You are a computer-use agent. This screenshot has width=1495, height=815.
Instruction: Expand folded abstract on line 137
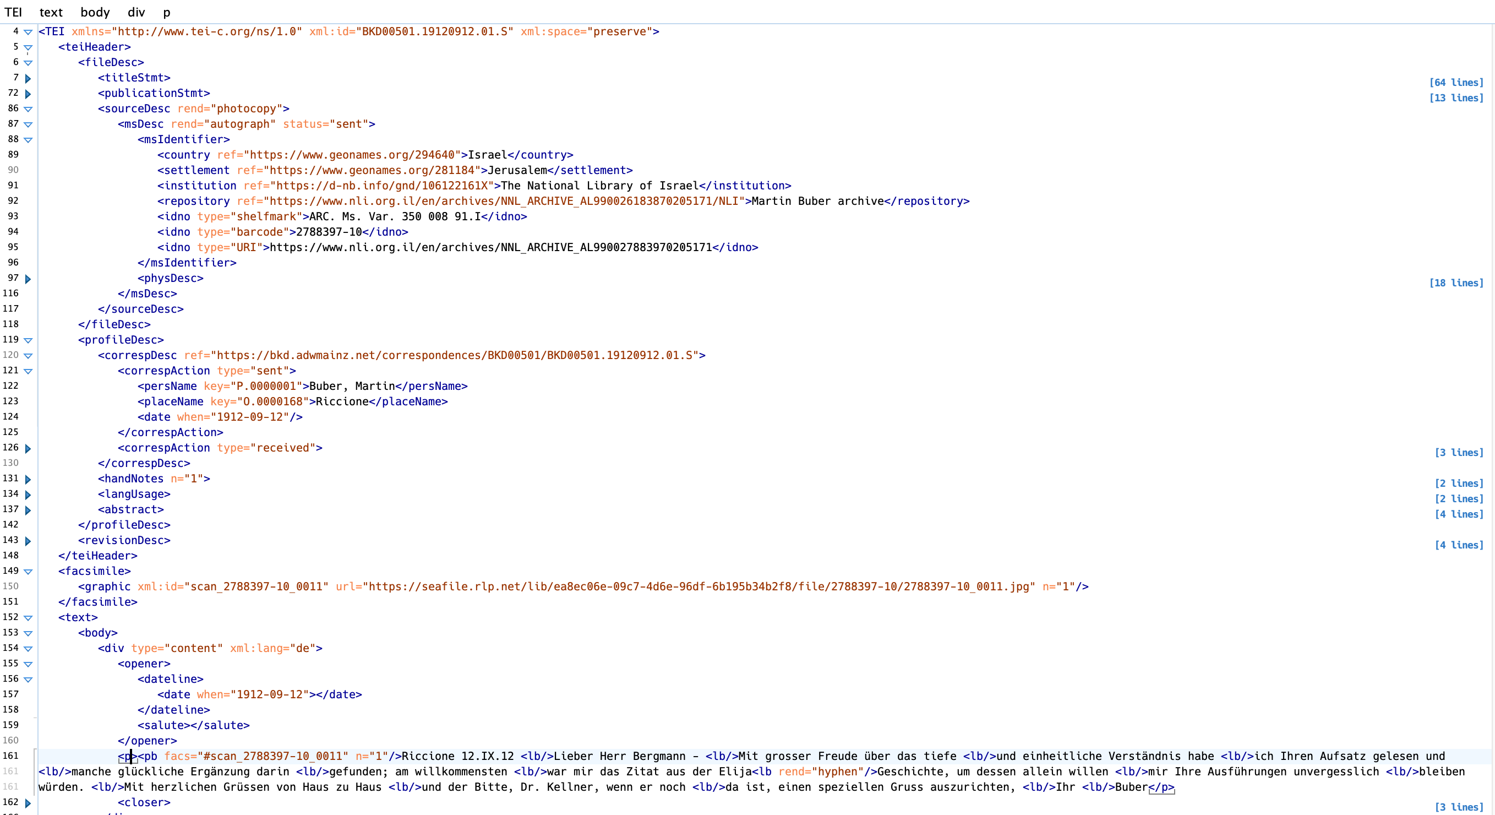(28, 510)
